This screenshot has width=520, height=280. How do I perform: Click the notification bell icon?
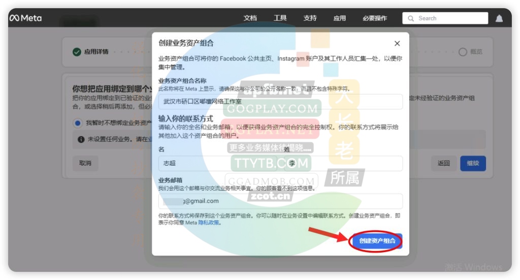pyautogui.click(x=499, y=18)
